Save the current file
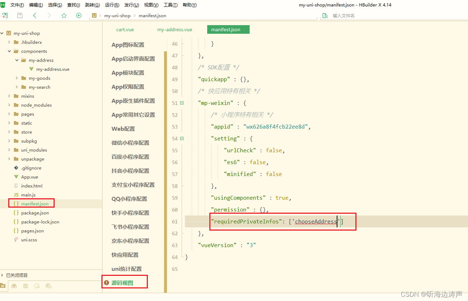The width and height of the screenshot is (468, 301). [19, 15]
